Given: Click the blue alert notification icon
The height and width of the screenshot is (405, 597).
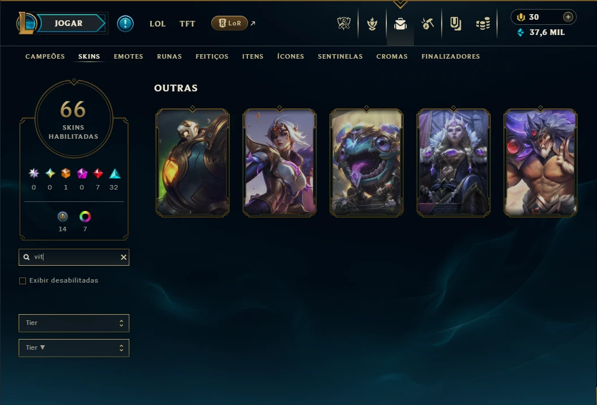Looking at the screenshot, I should [125, 24].
